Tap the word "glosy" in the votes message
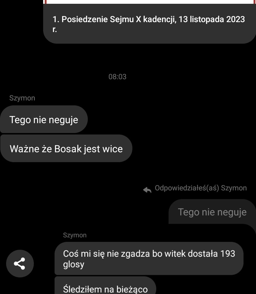This screenshot has height=294, width=256. pos(74,264)
